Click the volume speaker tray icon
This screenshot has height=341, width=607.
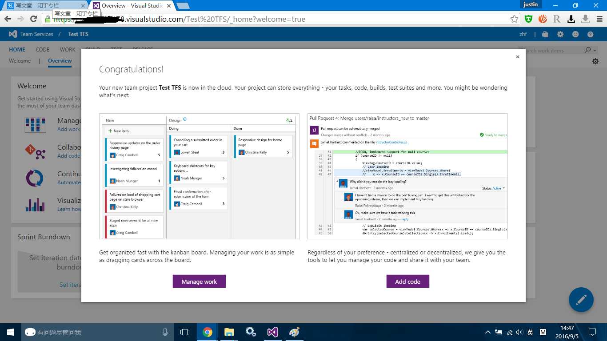click(x=520, y=332)
